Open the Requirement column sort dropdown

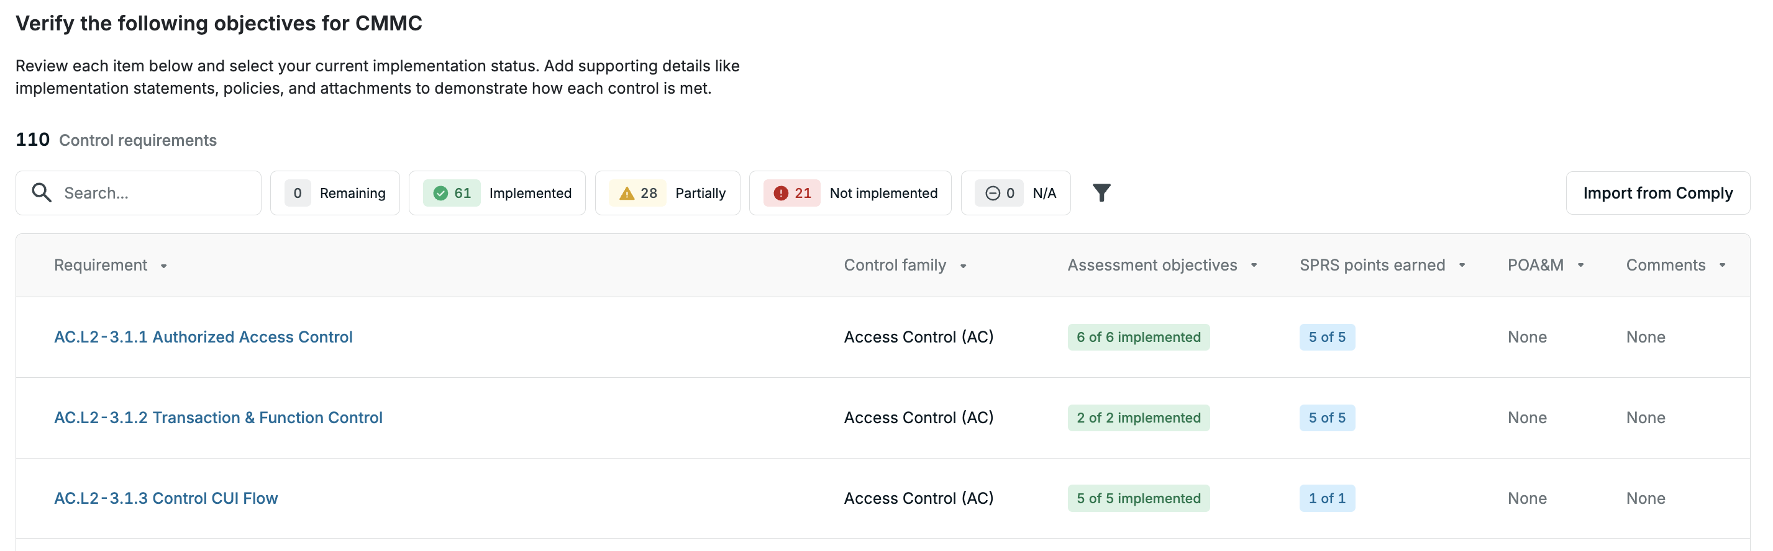coord(164,267)
